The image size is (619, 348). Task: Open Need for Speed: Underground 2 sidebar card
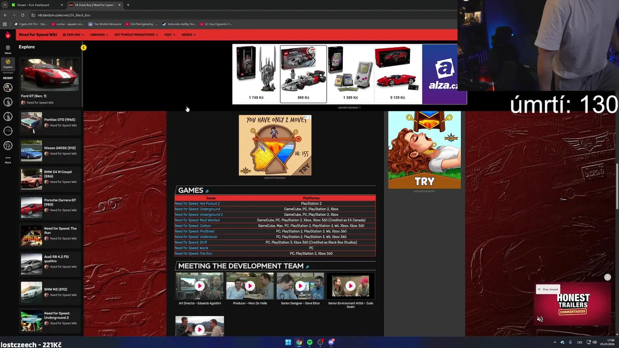[x=49, y=320]
